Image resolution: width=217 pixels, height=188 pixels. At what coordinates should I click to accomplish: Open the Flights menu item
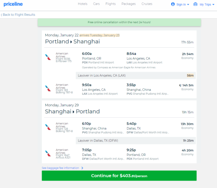[x=110, y=4]
